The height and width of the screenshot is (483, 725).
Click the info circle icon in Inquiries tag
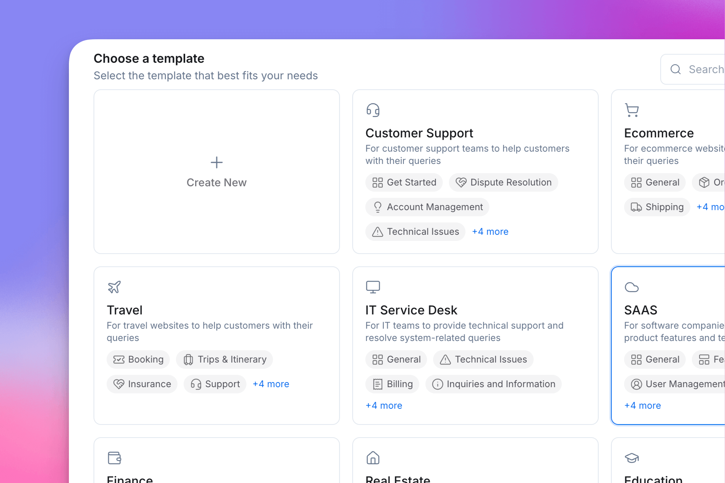coord(437,384)
